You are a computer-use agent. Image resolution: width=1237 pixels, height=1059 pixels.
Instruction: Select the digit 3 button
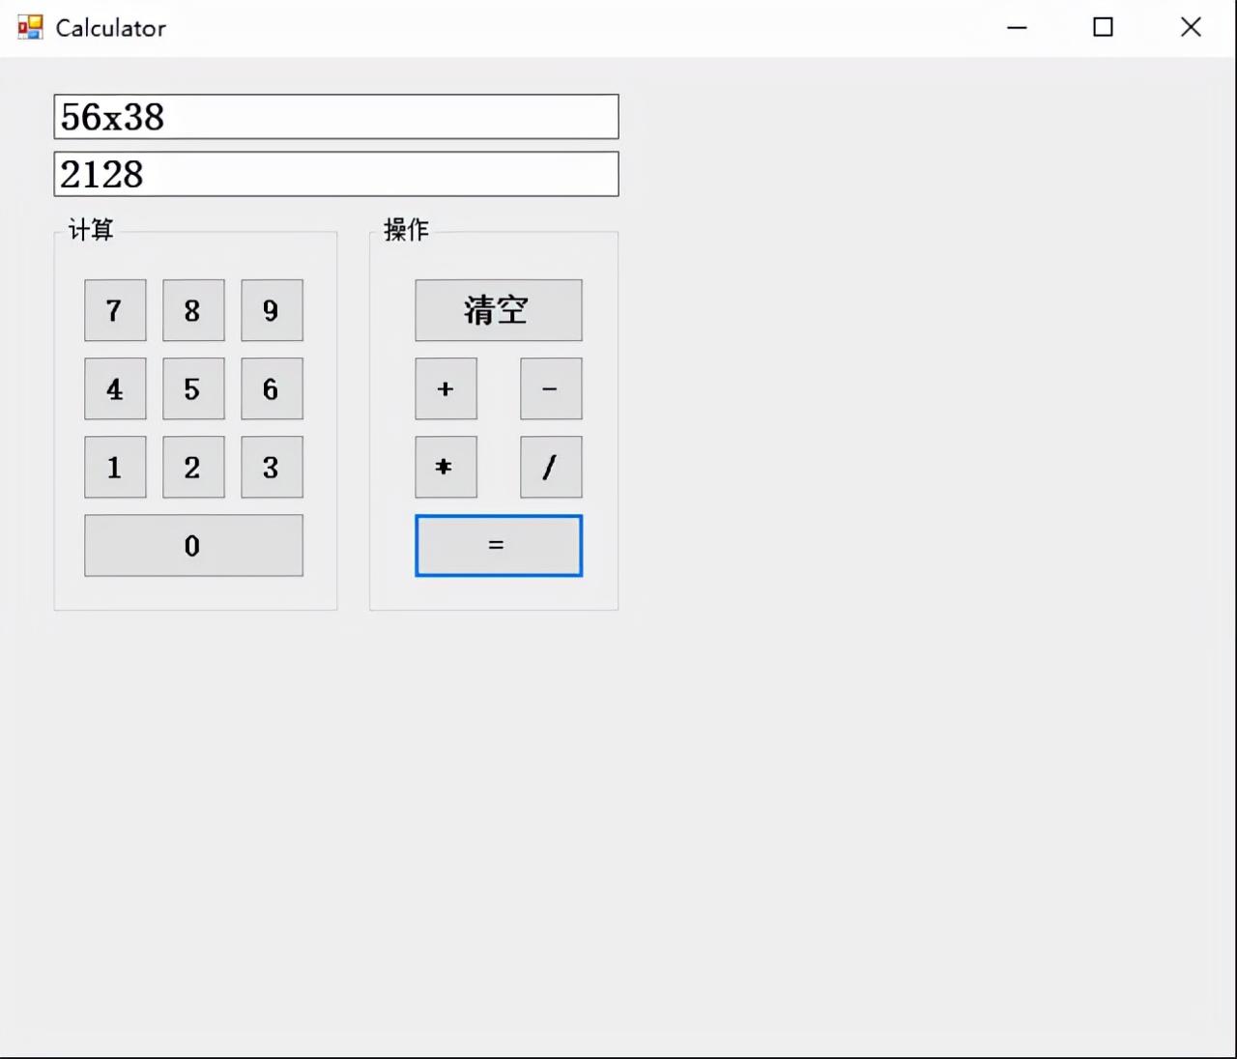click(x=272, y=467)
